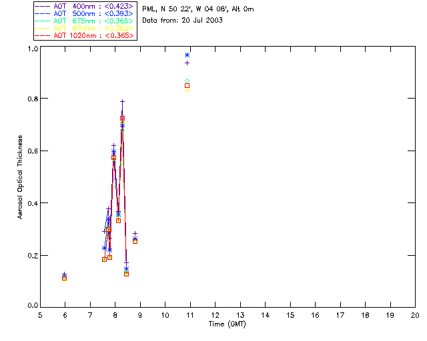The width and height of the screenshot is (427, 341).
Task: Click the blue asterisk marker near 11 GMT
Action: [x=187, y=55]
